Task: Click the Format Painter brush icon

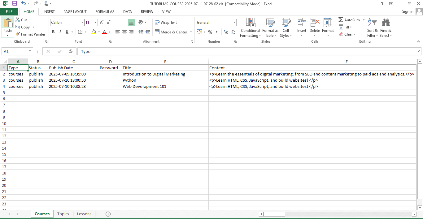Action: tap(18, 34)
